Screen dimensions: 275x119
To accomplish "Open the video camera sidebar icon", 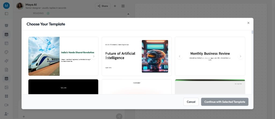I will [6, 105].
